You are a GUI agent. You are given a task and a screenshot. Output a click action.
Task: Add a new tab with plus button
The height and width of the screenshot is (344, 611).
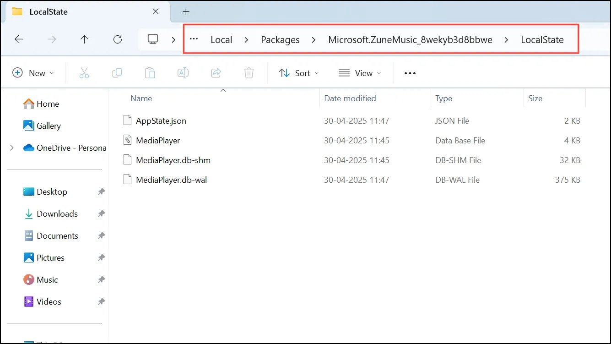pos(186,12)
